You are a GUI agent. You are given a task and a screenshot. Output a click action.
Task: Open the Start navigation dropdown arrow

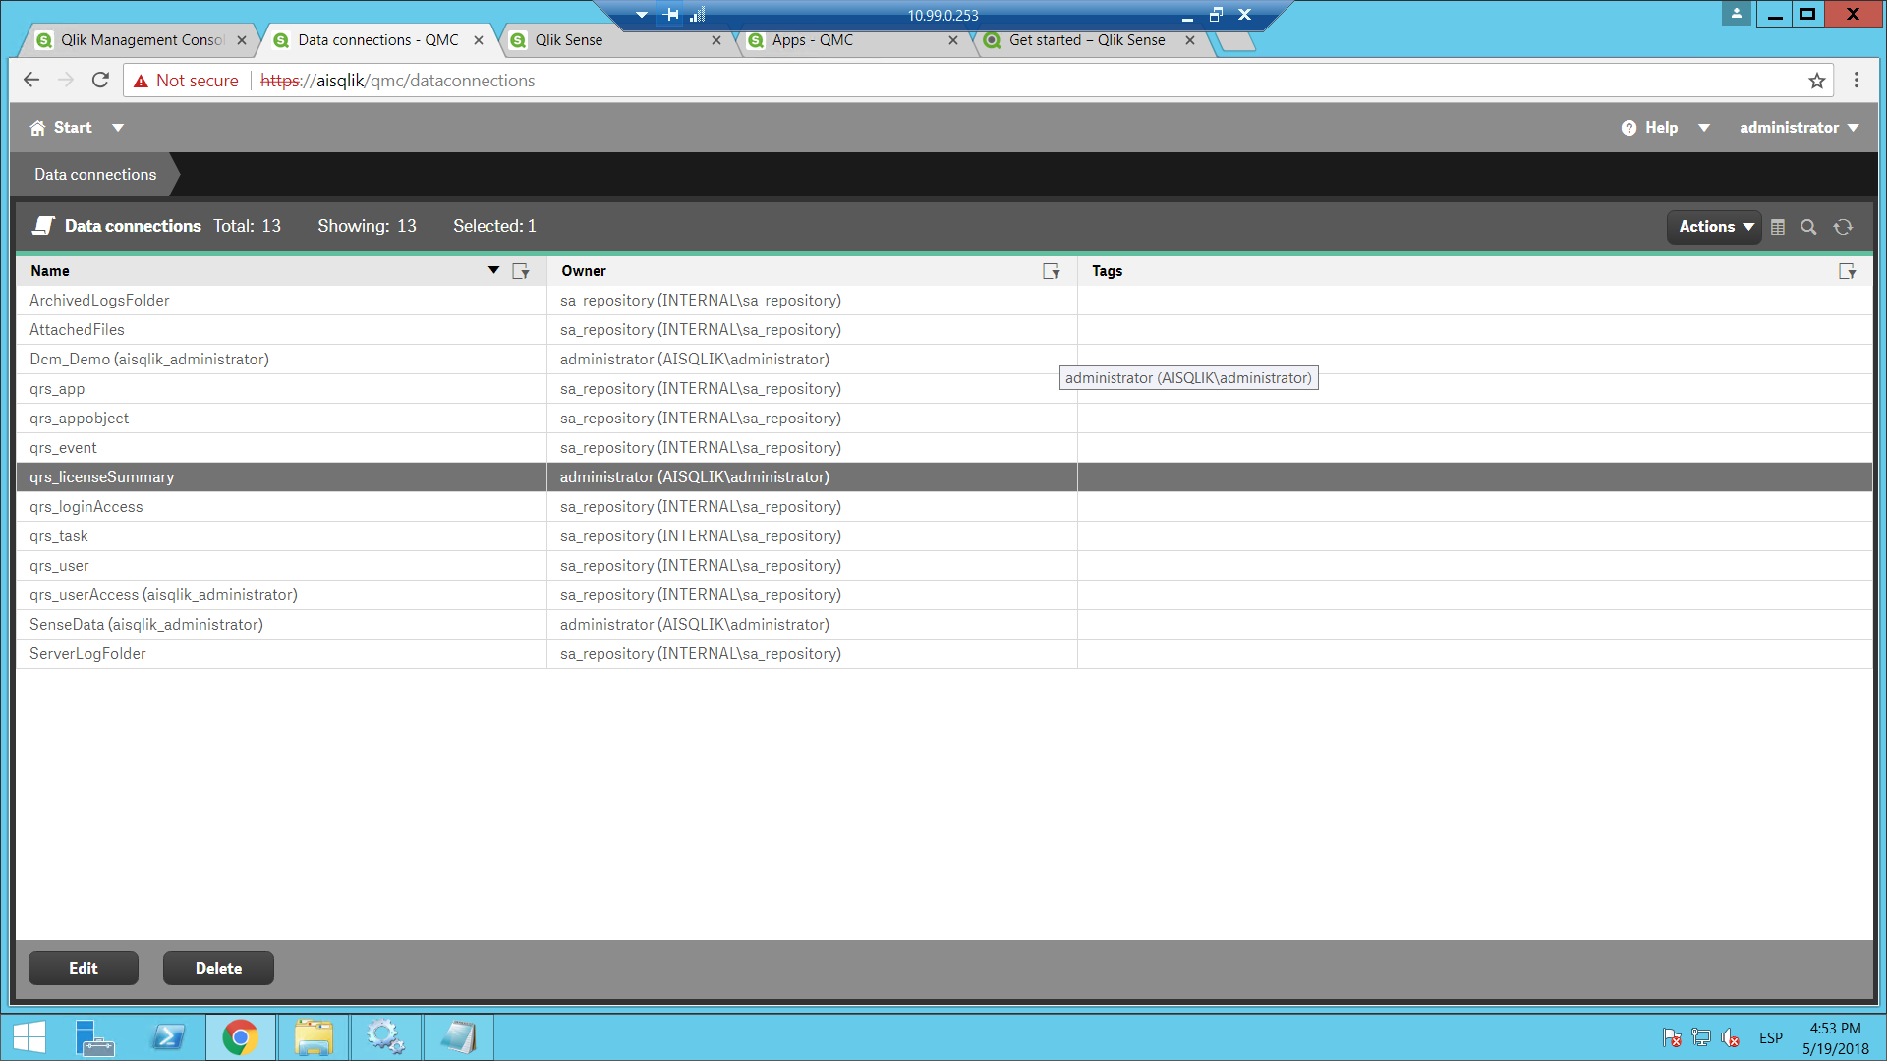point(118,128)
